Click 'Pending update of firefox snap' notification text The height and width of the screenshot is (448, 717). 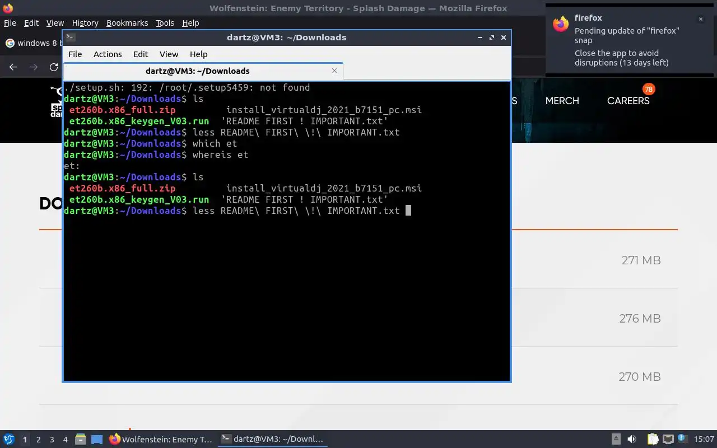click(627, 35)
